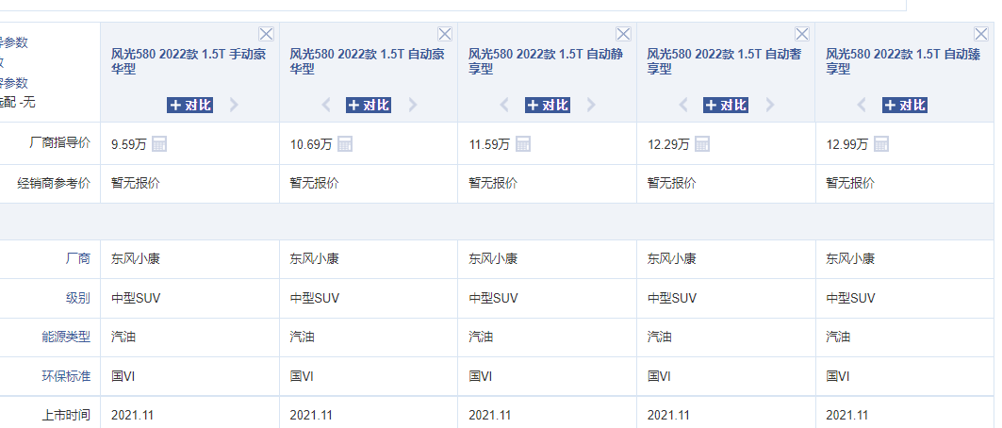This screenshot has width=1002, height=428.
Task: Open 风光580 2022款 1.5T 自动静享型 link
Action: click(x=545, y=61)
